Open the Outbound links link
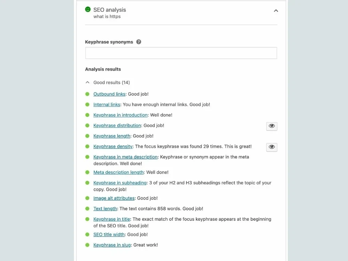 click(109, 94)
